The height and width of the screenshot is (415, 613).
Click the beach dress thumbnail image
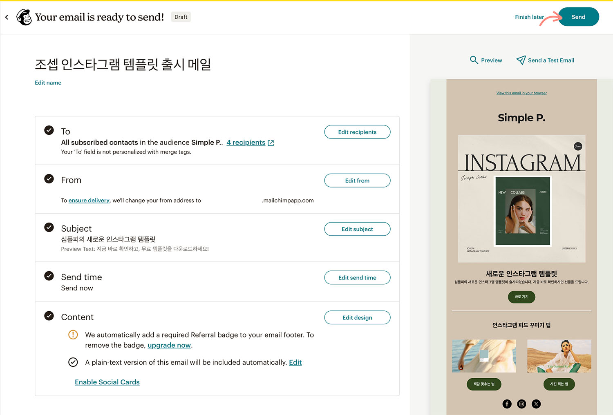coord(484,356)
